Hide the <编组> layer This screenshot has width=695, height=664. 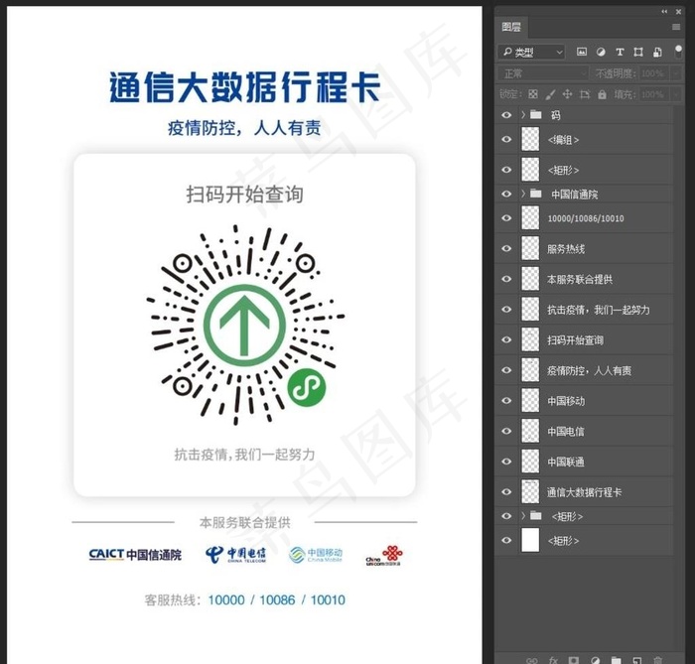(506, 139)
